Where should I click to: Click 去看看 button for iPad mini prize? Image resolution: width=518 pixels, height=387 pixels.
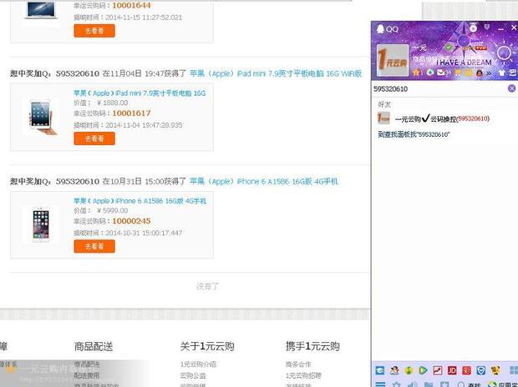point(94,138)
